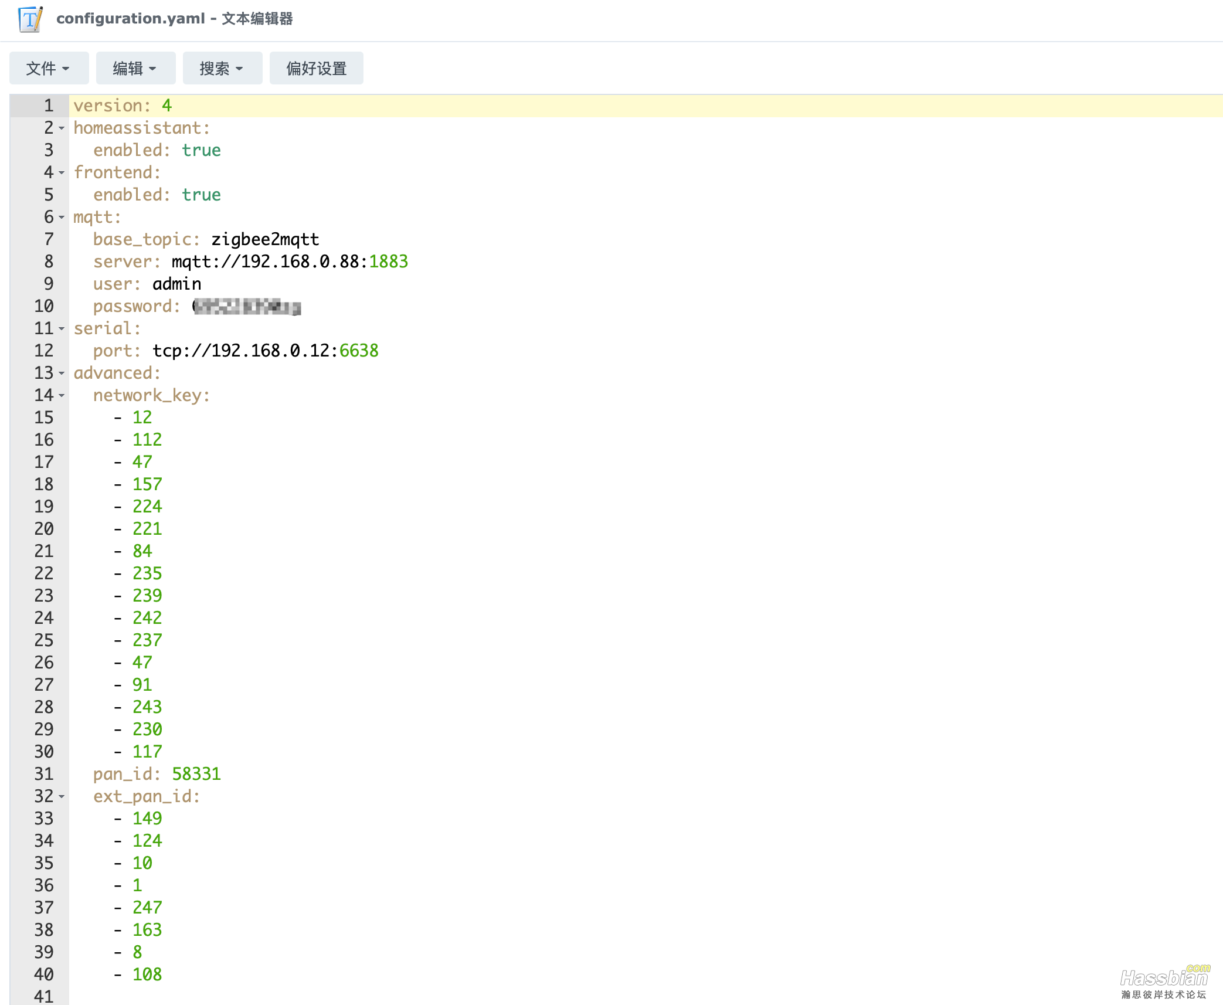
Task: Click the 'admin' user value
Action: (x=177, y=284)
